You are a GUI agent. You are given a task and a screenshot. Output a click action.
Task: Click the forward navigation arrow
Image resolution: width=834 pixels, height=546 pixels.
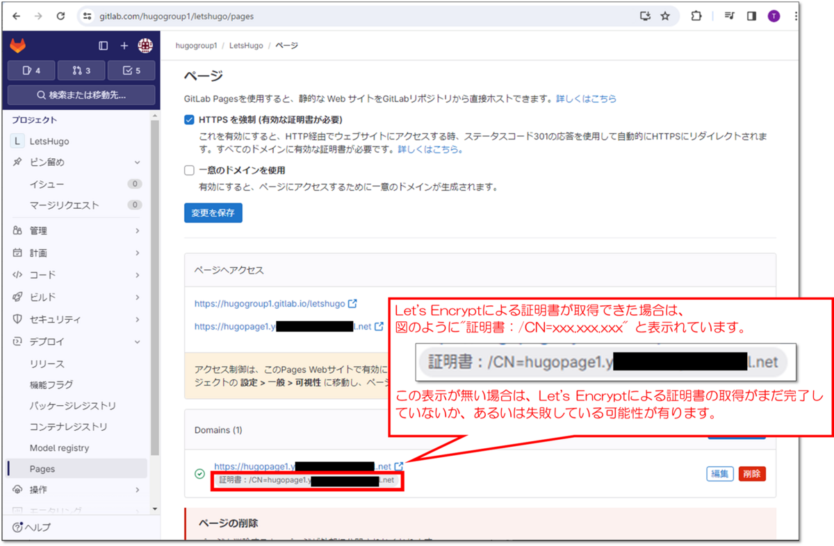click(x=38, y=15)
